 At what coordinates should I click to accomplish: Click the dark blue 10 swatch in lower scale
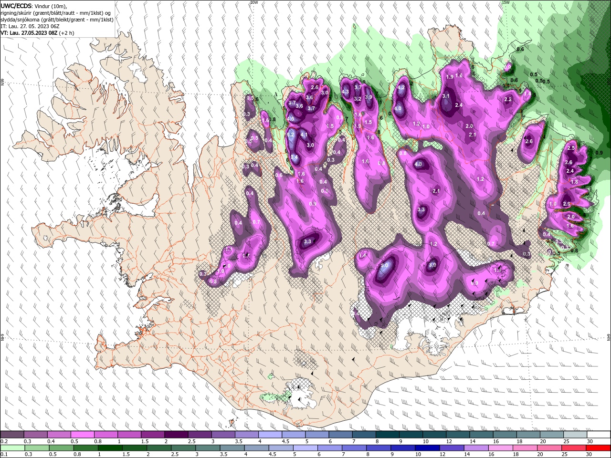[427, 448]
